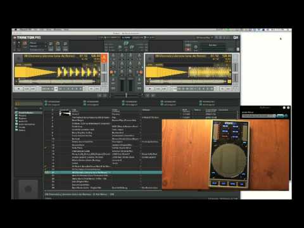The width and height of the screenshot is (304, 228).
Task: Click the CUE button on Deck B
Action: point(158,89)
